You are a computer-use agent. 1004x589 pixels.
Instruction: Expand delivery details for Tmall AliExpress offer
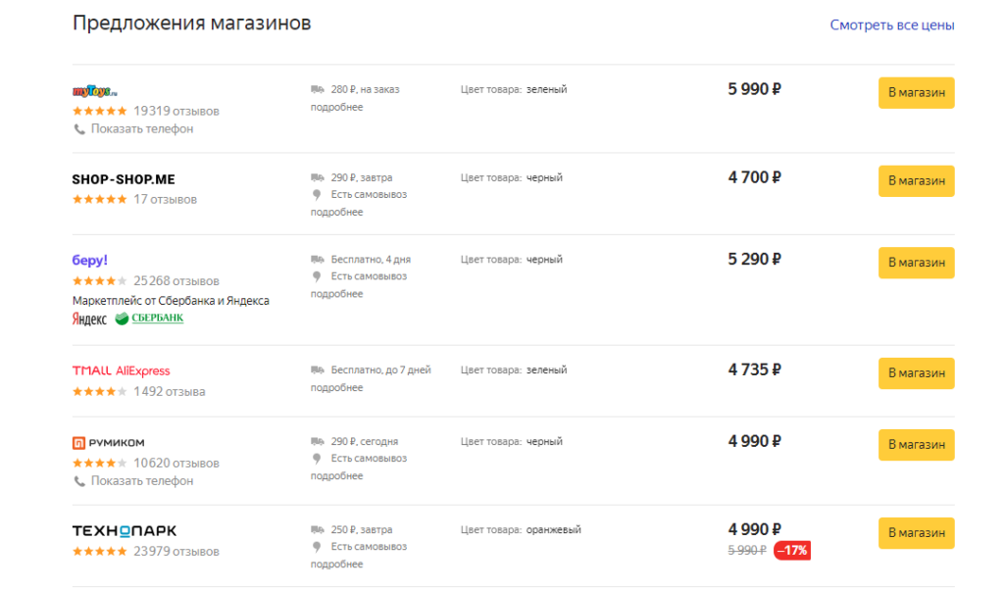click(x=336, y=388)
